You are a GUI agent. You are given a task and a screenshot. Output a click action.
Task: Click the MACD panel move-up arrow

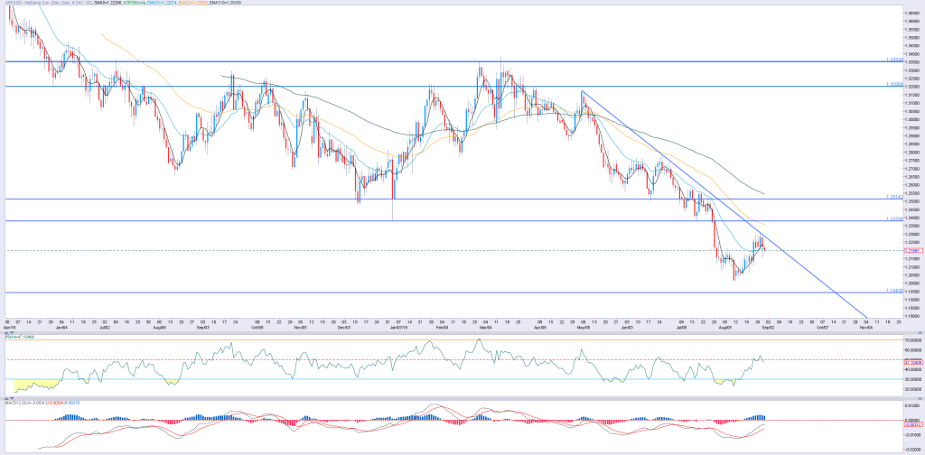point(6,398)
